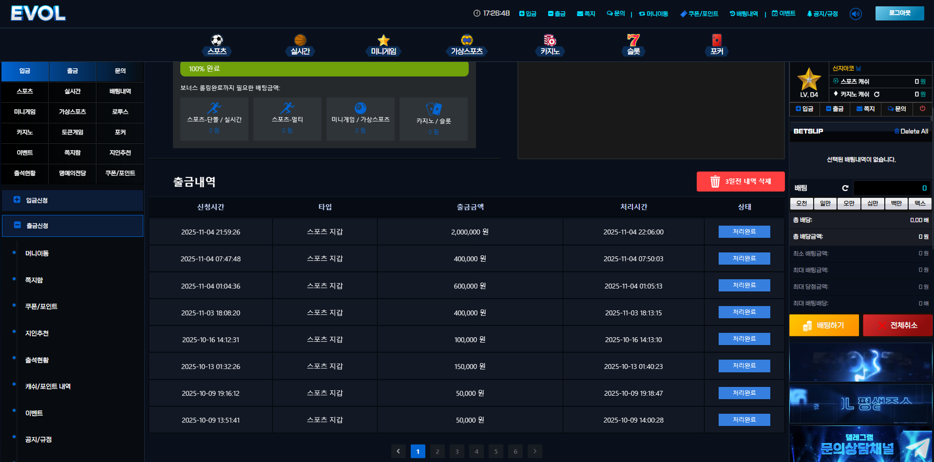Go to next page arrow in pagination

point(534,451)
